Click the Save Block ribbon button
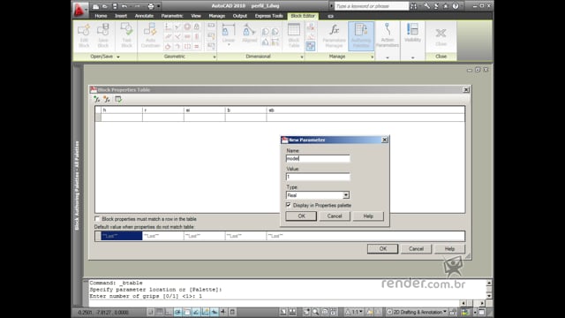565x318 pixels. click(x=103, y=35)
